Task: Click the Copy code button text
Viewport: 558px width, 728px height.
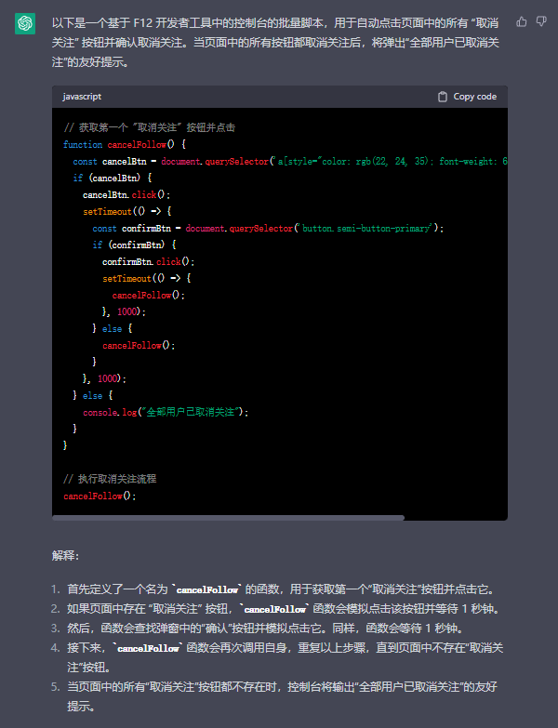Action: pyautogui.click(x=475, y=97)
